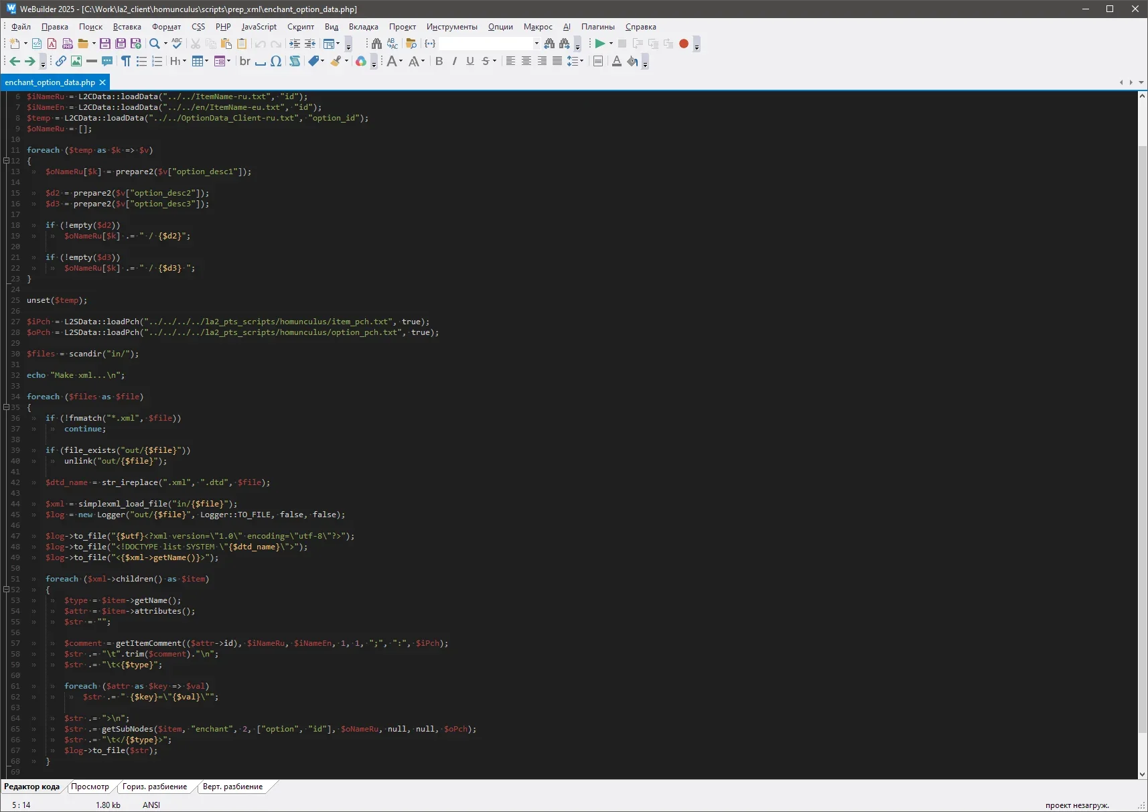Collapse the code block at line 35
The image size is (1148, 812).
pyautogui.click(x=6, y=407)
